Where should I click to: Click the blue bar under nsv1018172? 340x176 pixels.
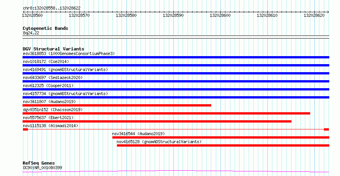(x=176, y=65)
